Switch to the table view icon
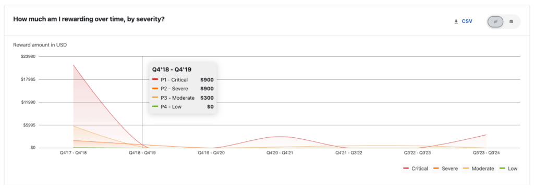This screenshot has height=192, width=534. 511,21
